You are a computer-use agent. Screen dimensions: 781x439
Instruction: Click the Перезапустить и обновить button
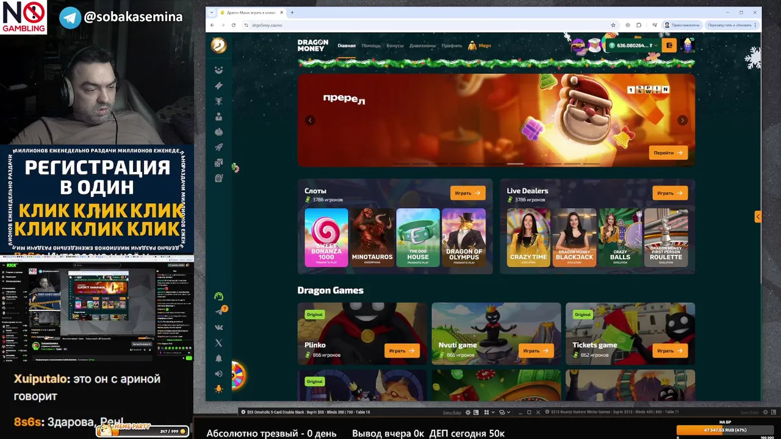point(731,25)
